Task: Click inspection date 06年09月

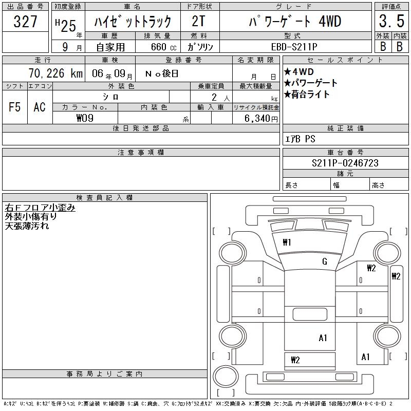Action: coord(112,73)
